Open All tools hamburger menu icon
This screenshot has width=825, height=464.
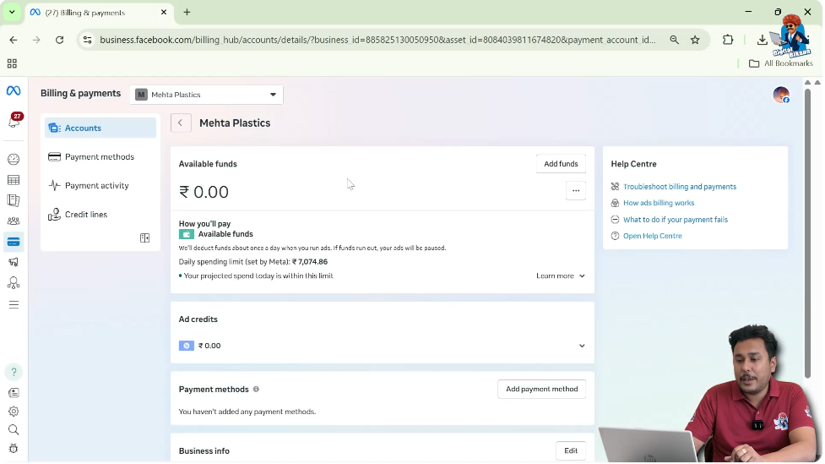pos(14,304)
